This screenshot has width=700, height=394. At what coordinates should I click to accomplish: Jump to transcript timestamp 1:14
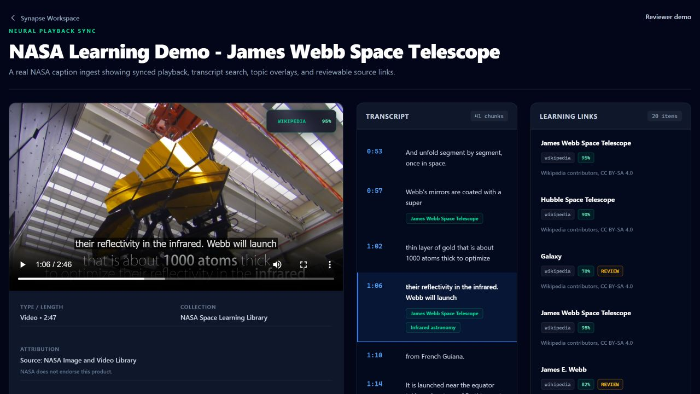pyautogui.click(x=375, y=384)
